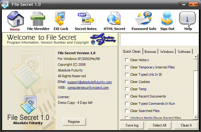Screen dimensions: 201x132
Task: Click the scrollbar up arrow in the clean list
Action: pos(196,57)
